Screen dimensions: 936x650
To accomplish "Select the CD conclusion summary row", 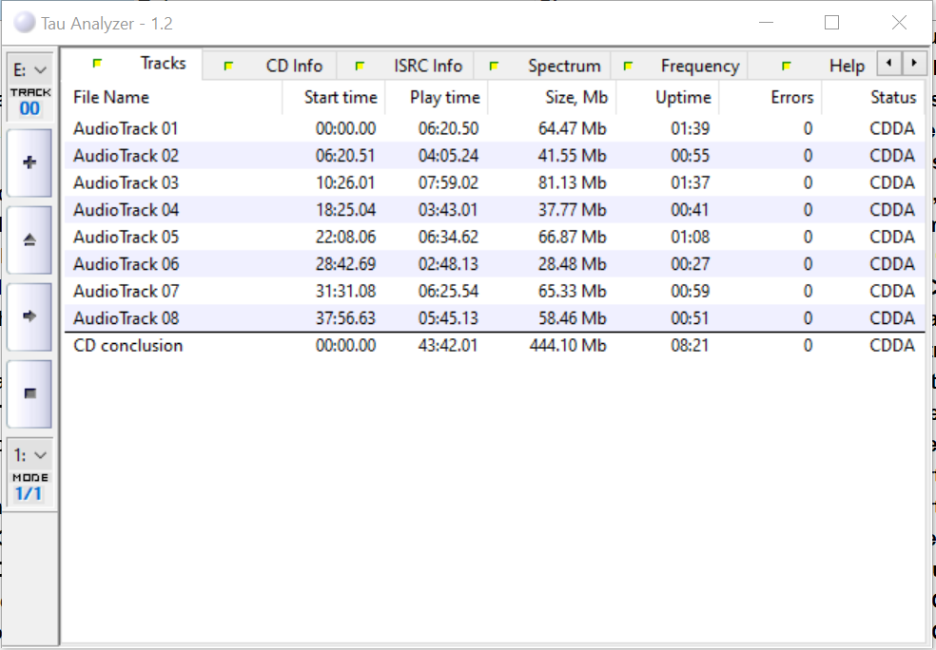I will tap(127, 345).
